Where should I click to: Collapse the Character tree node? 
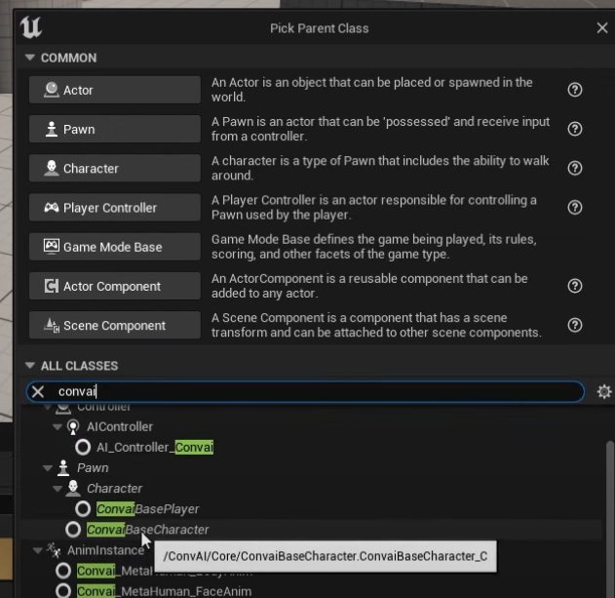coord(60,488)
